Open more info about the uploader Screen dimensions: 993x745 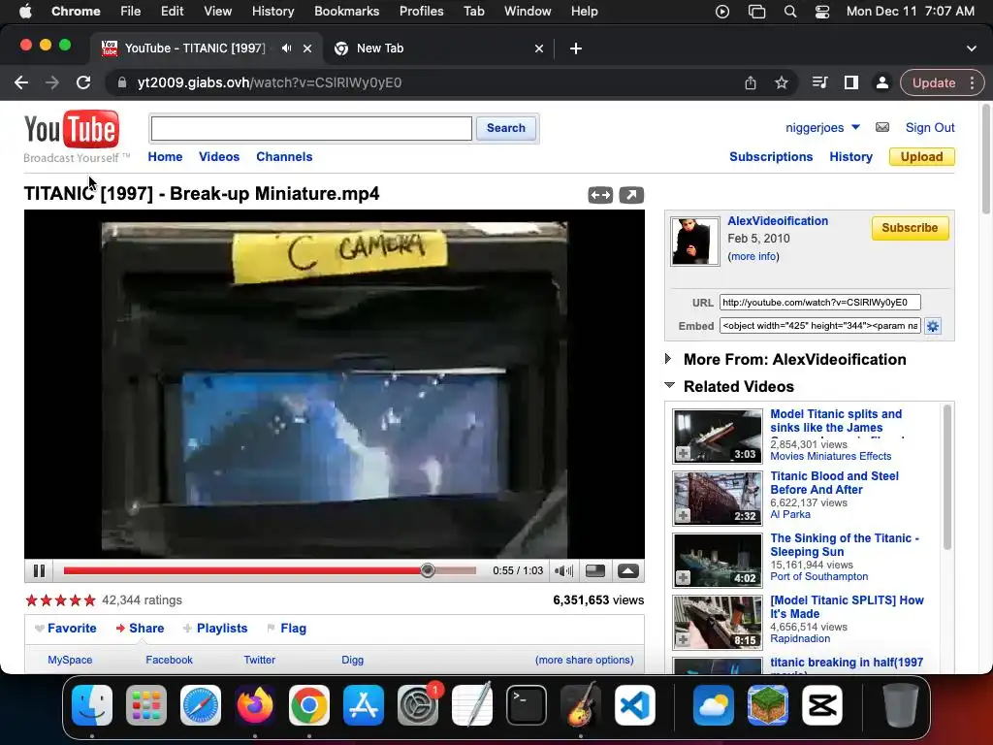click(753, 256)
